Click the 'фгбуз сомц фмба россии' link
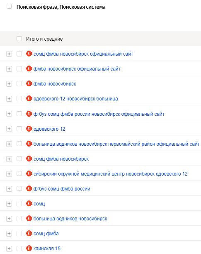Image resolution: width=201 pixels, height=254 pixels. pos(62,189)
